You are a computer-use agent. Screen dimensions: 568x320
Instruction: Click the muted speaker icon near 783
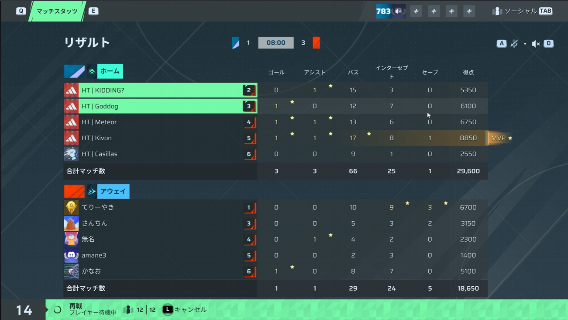(x=399, y=11)
